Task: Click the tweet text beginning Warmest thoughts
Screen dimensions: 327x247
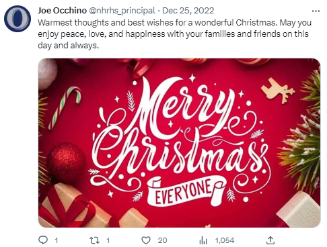Action: (174, 34)
